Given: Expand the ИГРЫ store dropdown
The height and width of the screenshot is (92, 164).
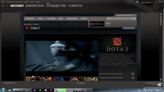Looking at the screenshot, I should point(41,18).
